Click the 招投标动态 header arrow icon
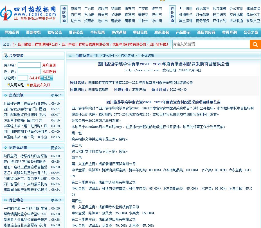 coord(6,148)
